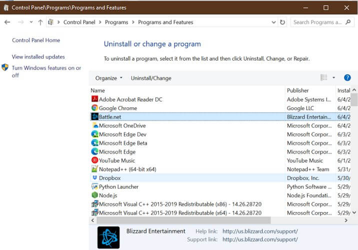Click the YouTube Music red icon

(94, 160)
